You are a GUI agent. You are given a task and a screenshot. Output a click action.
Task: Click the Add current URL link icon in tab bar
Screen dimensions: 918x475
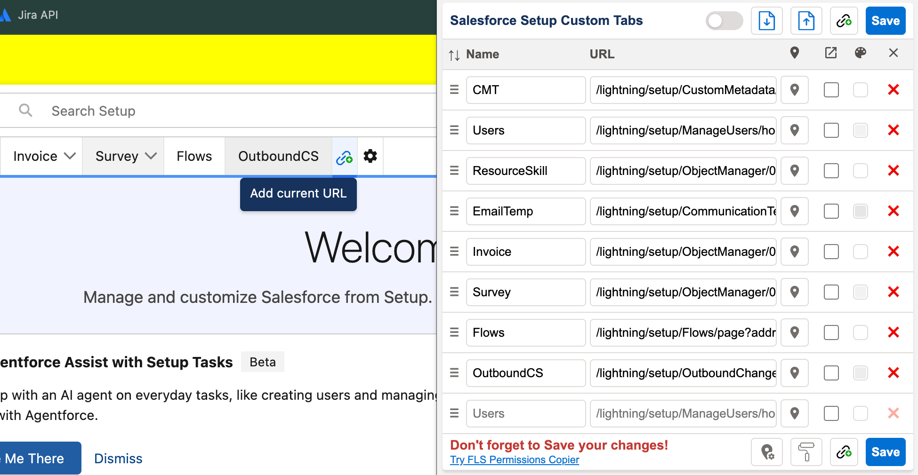pyautogui.click(x=345, y=157)
